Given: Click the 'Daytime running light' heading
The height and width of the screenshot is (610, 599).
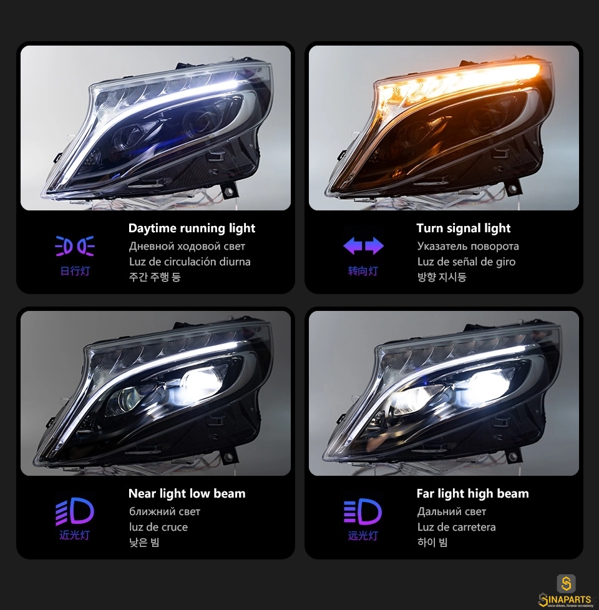Looking at the screenshot, I should pos(192,229).
